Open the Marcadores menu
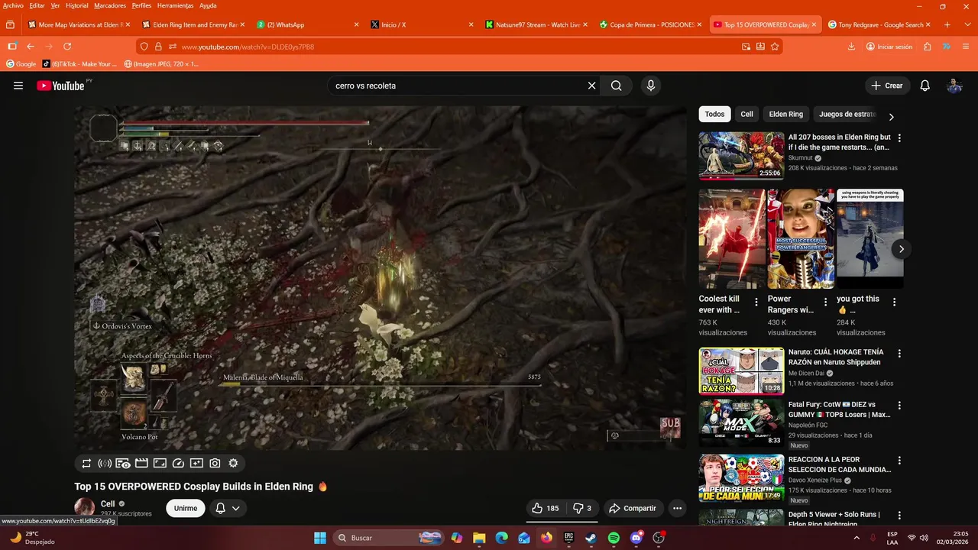 [x=110, y=5]
